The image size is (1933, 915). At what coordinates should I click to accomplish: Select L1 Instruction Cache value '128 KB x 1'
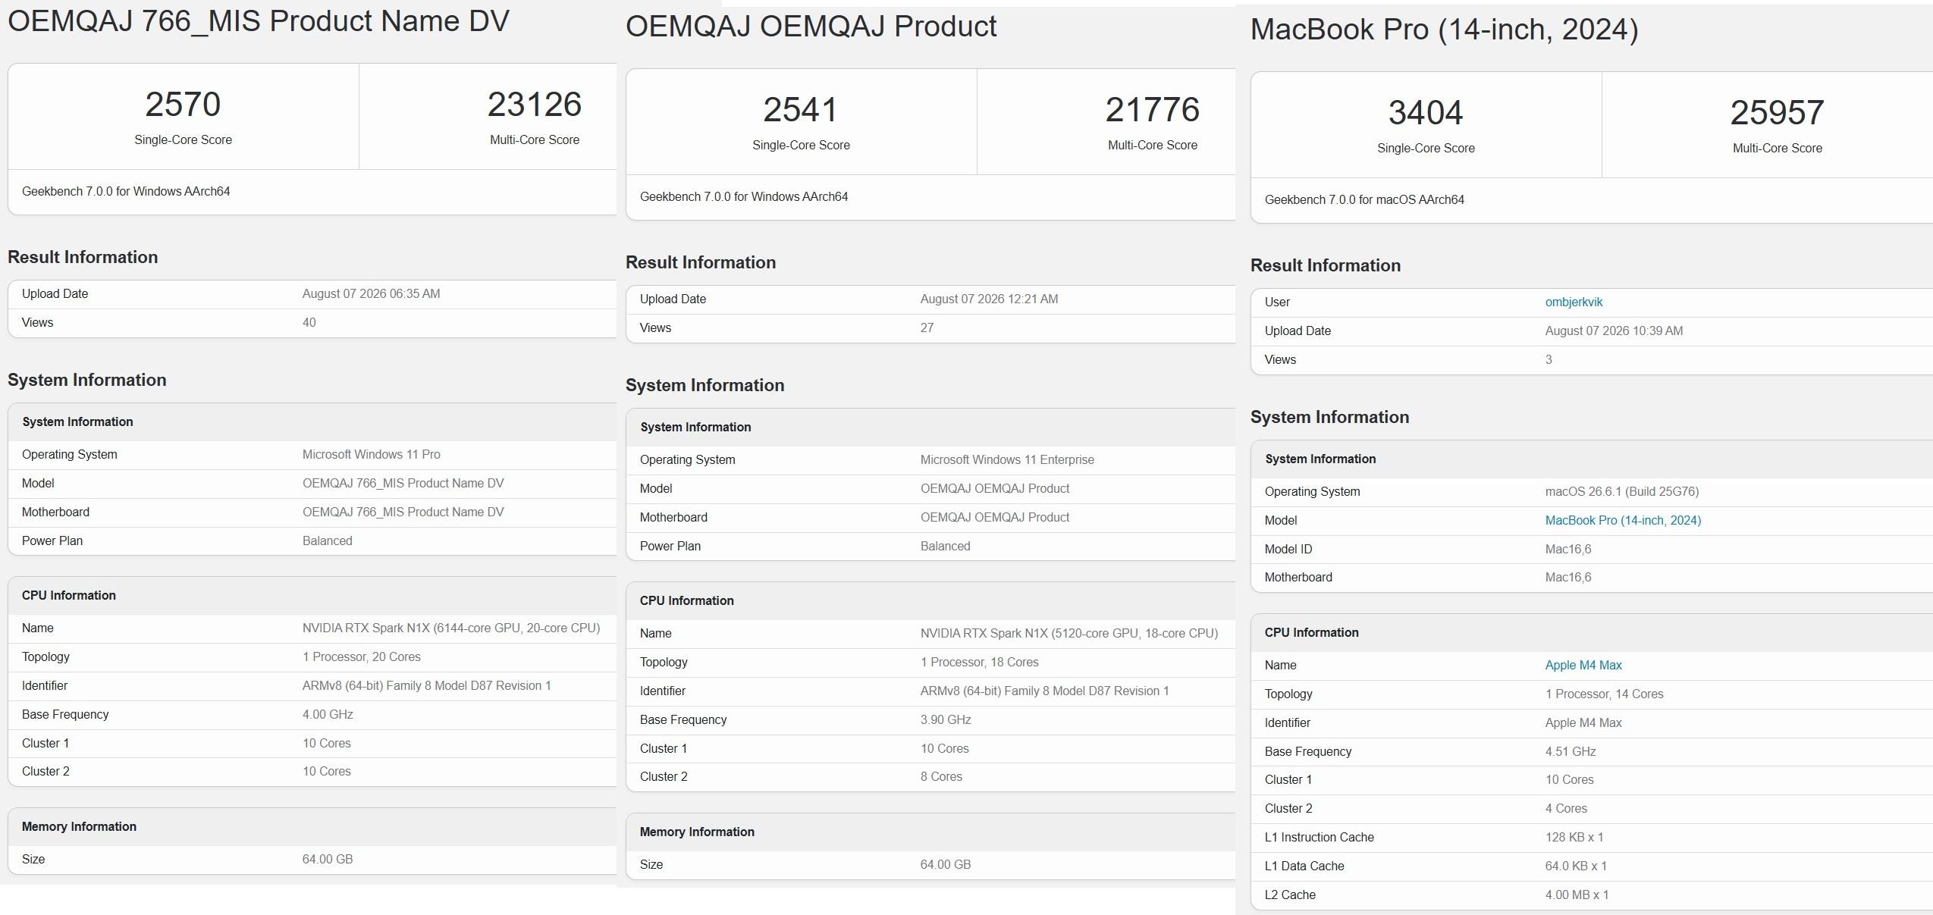[x=1574, y=837]
